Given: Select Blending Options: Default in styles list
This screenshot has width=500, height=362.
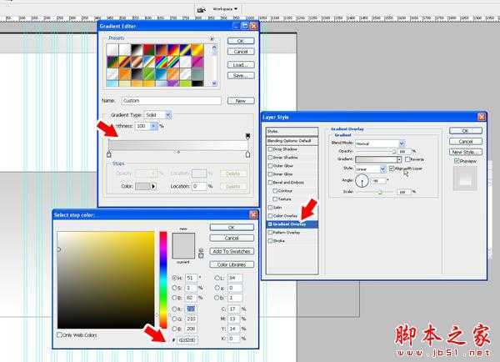Looking at the screenshot, I should 292,141.
